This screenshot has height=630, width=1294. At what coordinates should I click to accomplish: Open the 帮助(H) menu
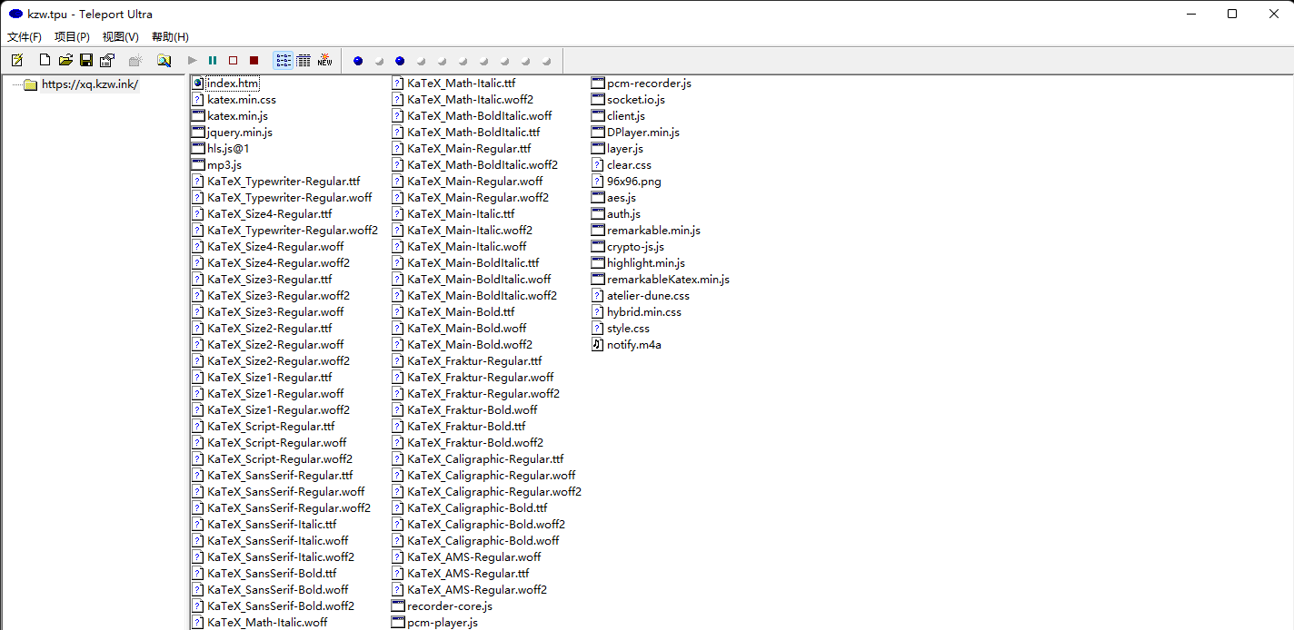point(170,37)
